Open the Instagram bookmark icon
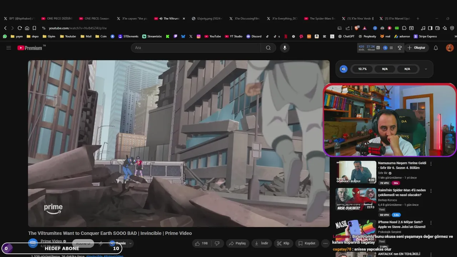Image resolution: width=457 pixels, height=257 pixels. click(199, 36)
